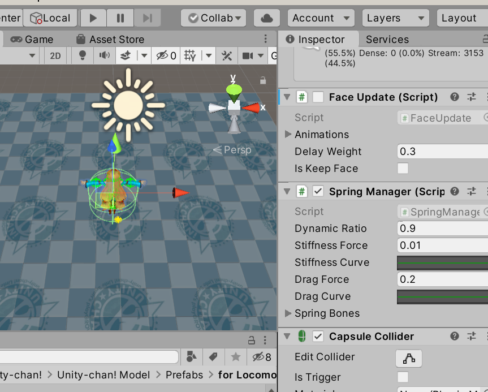
Task: Click the Stiffness Force value field
Action: [x=443, y=245]
